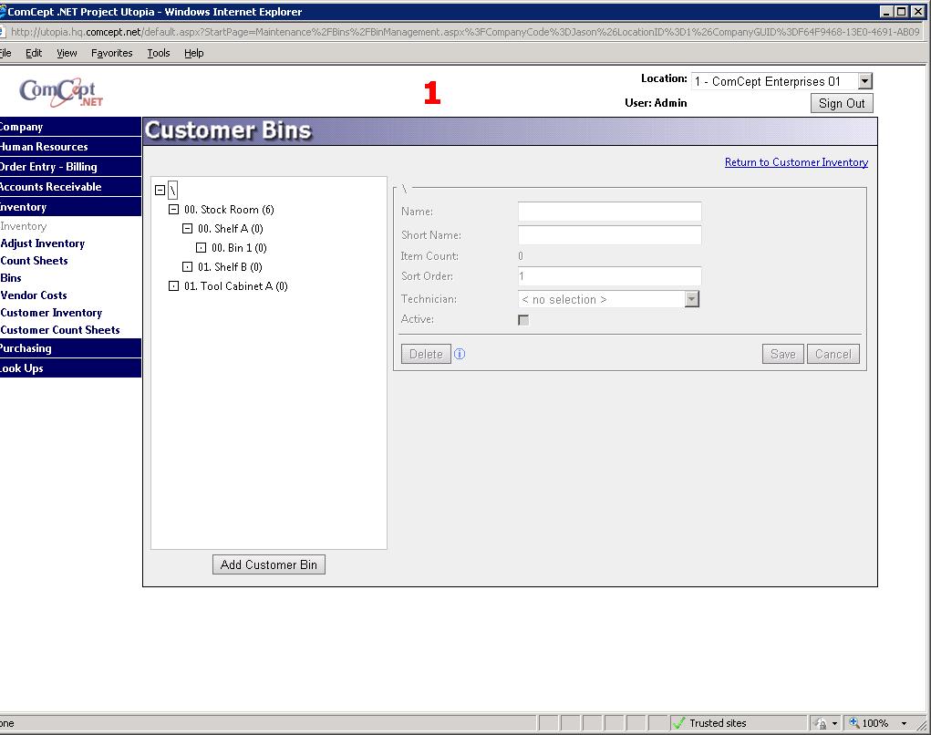The image size is (931, 735).
Task: Follow Return to Customer Inventory link
Action: point(796,162)
